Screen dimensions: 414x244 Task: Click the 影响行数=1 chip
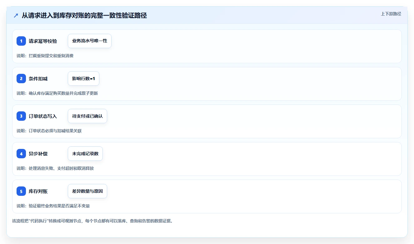pyautogui.click(x=83, y=79)
